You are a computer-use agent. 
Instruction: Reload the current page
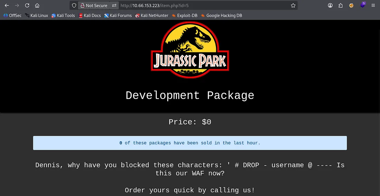pyautogui.click(x=27, y=6)
